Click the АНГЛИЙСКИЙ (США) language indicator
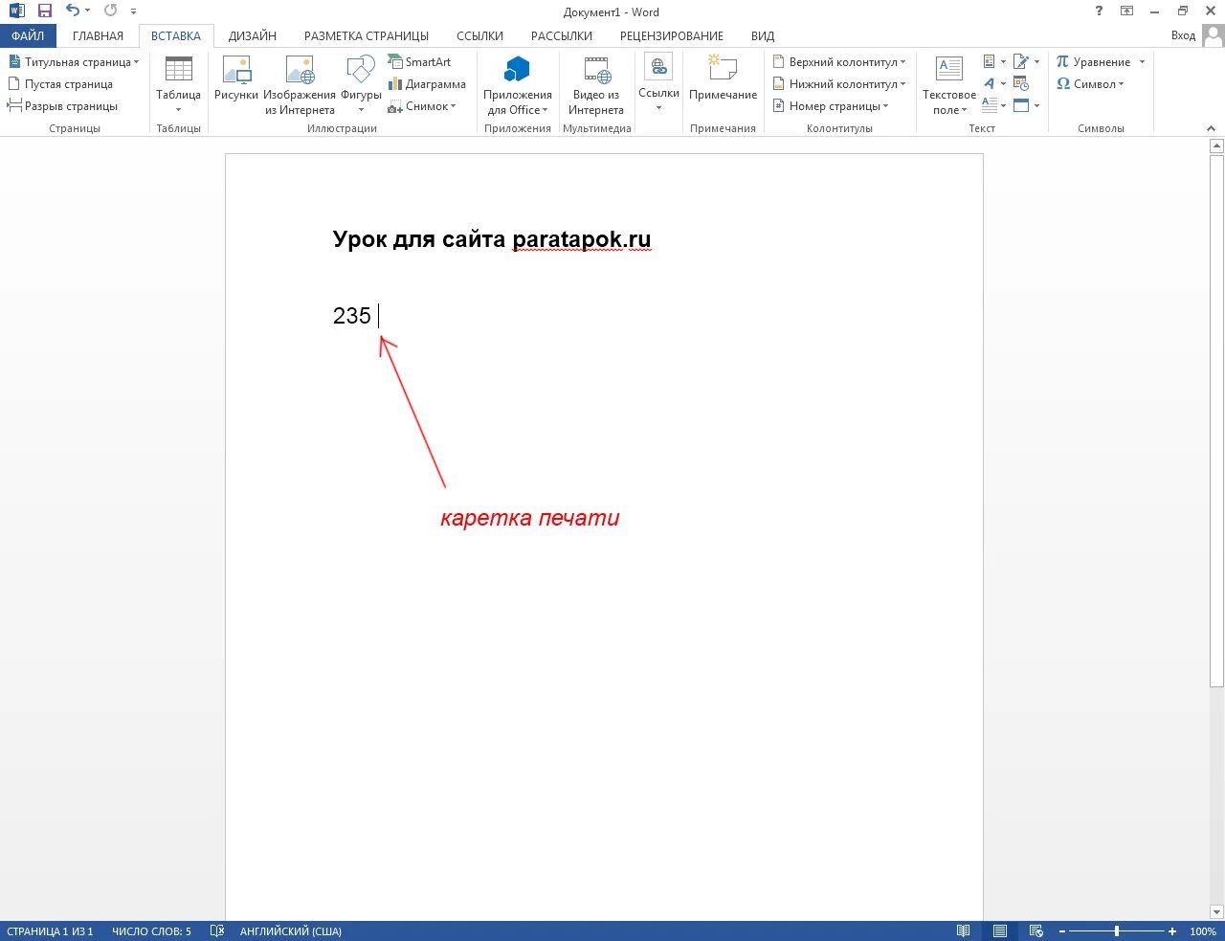 [x=291, y=931]
